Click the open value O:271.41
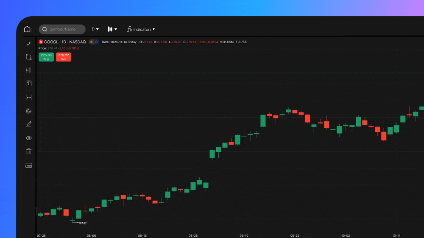This screenshot has width=424, height=238. (145, 42)
